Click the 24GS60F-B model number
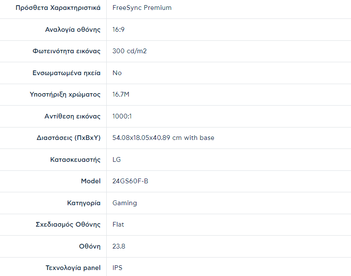The height and width of the screenshot is (276, 351). [x=130, y=181]
